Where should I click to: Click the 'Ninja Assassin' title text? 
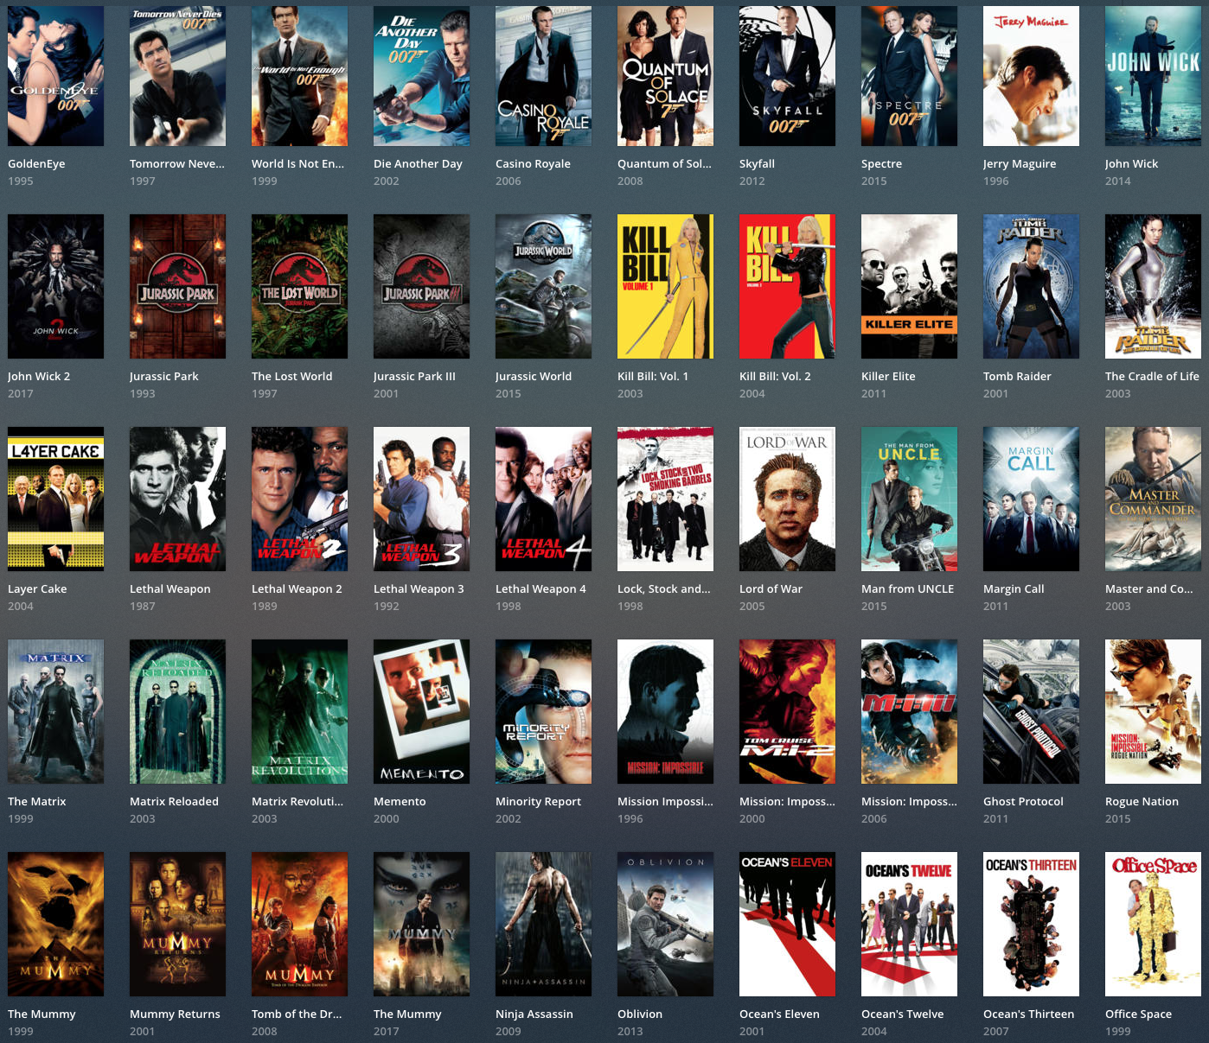[534, 1014]
